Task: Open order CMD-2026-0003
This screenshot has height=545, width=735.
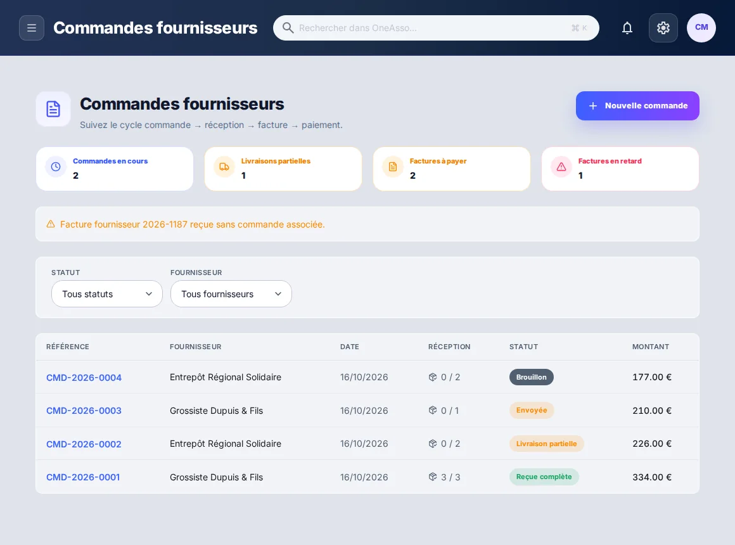Action: pyautogui.click(x=84, y=411)
